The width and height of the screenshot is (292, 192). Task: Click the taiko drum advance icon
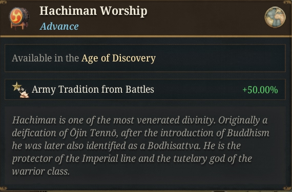coord(19,18)
